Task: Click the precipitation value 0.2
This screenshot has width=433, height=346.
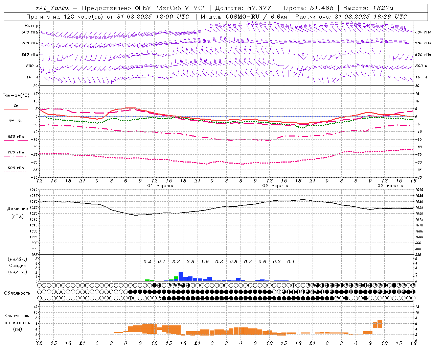Action: pos(277,262)
